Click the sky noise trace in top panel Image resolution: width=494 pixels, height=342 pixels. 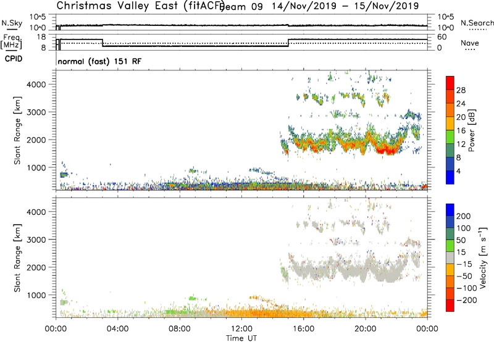point(243,25)
